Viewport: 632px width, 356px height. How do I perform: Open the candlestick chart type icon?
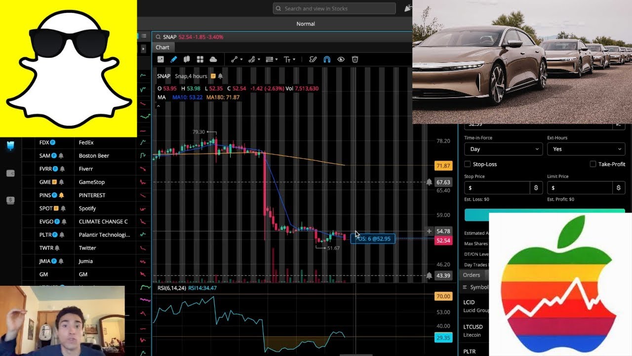point(187,59)
